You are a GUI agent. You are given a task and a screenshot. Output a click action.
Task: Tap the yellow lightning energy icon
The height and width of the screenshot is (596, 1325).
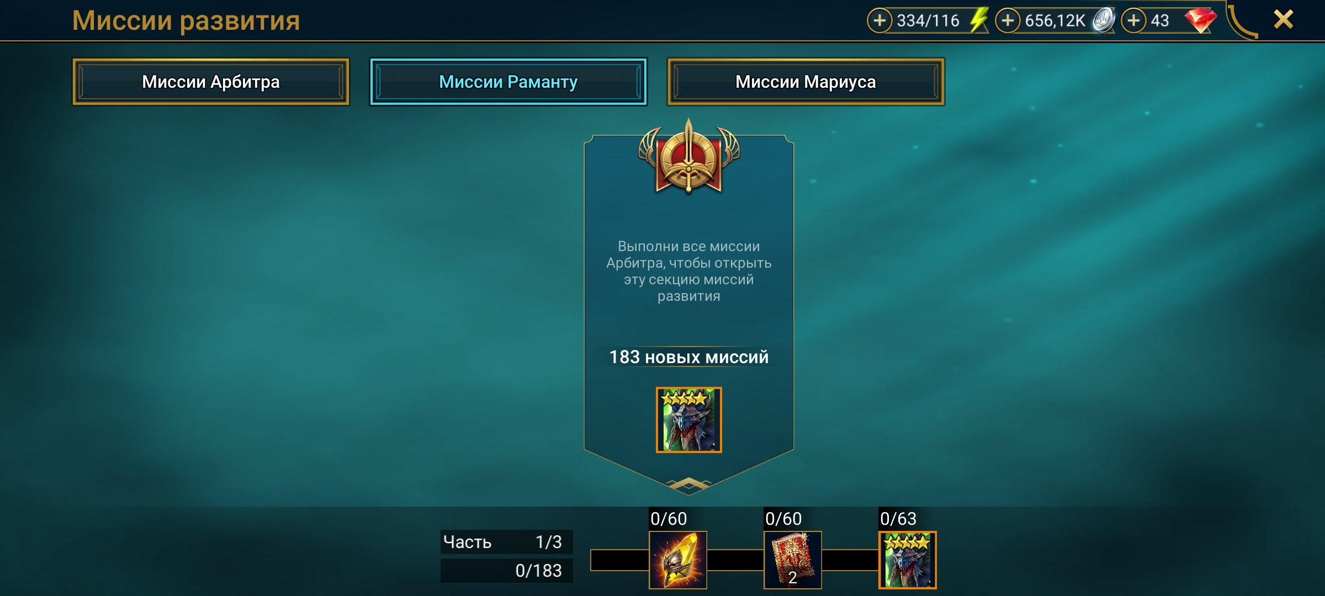(979, 20)
